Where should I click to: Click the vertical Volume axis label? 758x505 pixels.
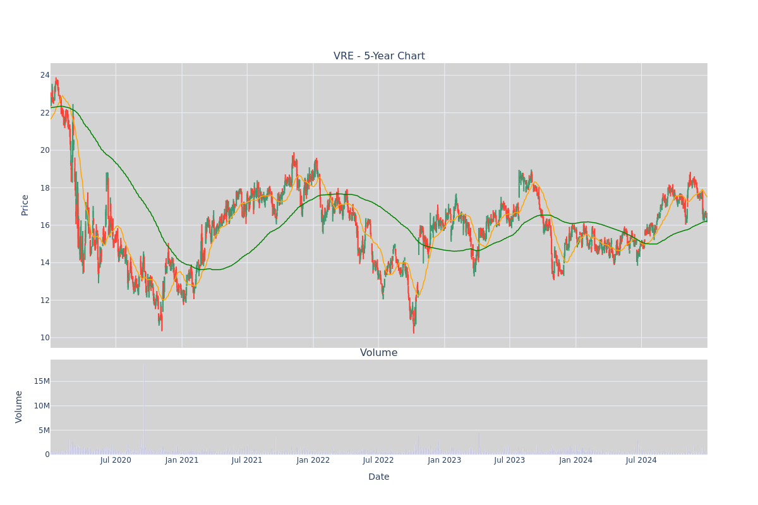[19, 407]
